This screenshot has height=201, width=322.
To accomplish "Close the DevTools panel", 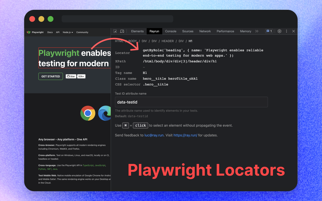I will pyautogui.click(x=294, y=31).
